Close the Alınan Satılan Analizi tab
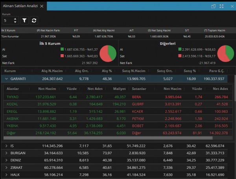The image size is (236, 179). 42,6
